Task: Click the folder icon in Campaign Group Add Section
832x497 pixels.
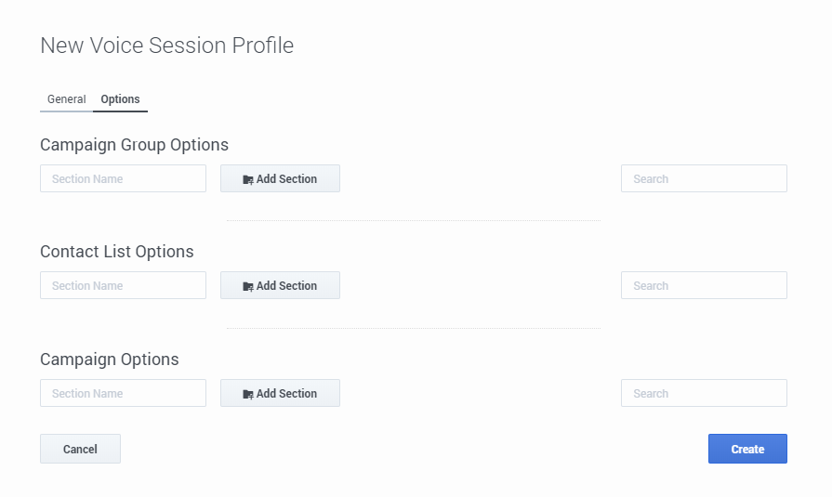Action: [x=248, y=179]
